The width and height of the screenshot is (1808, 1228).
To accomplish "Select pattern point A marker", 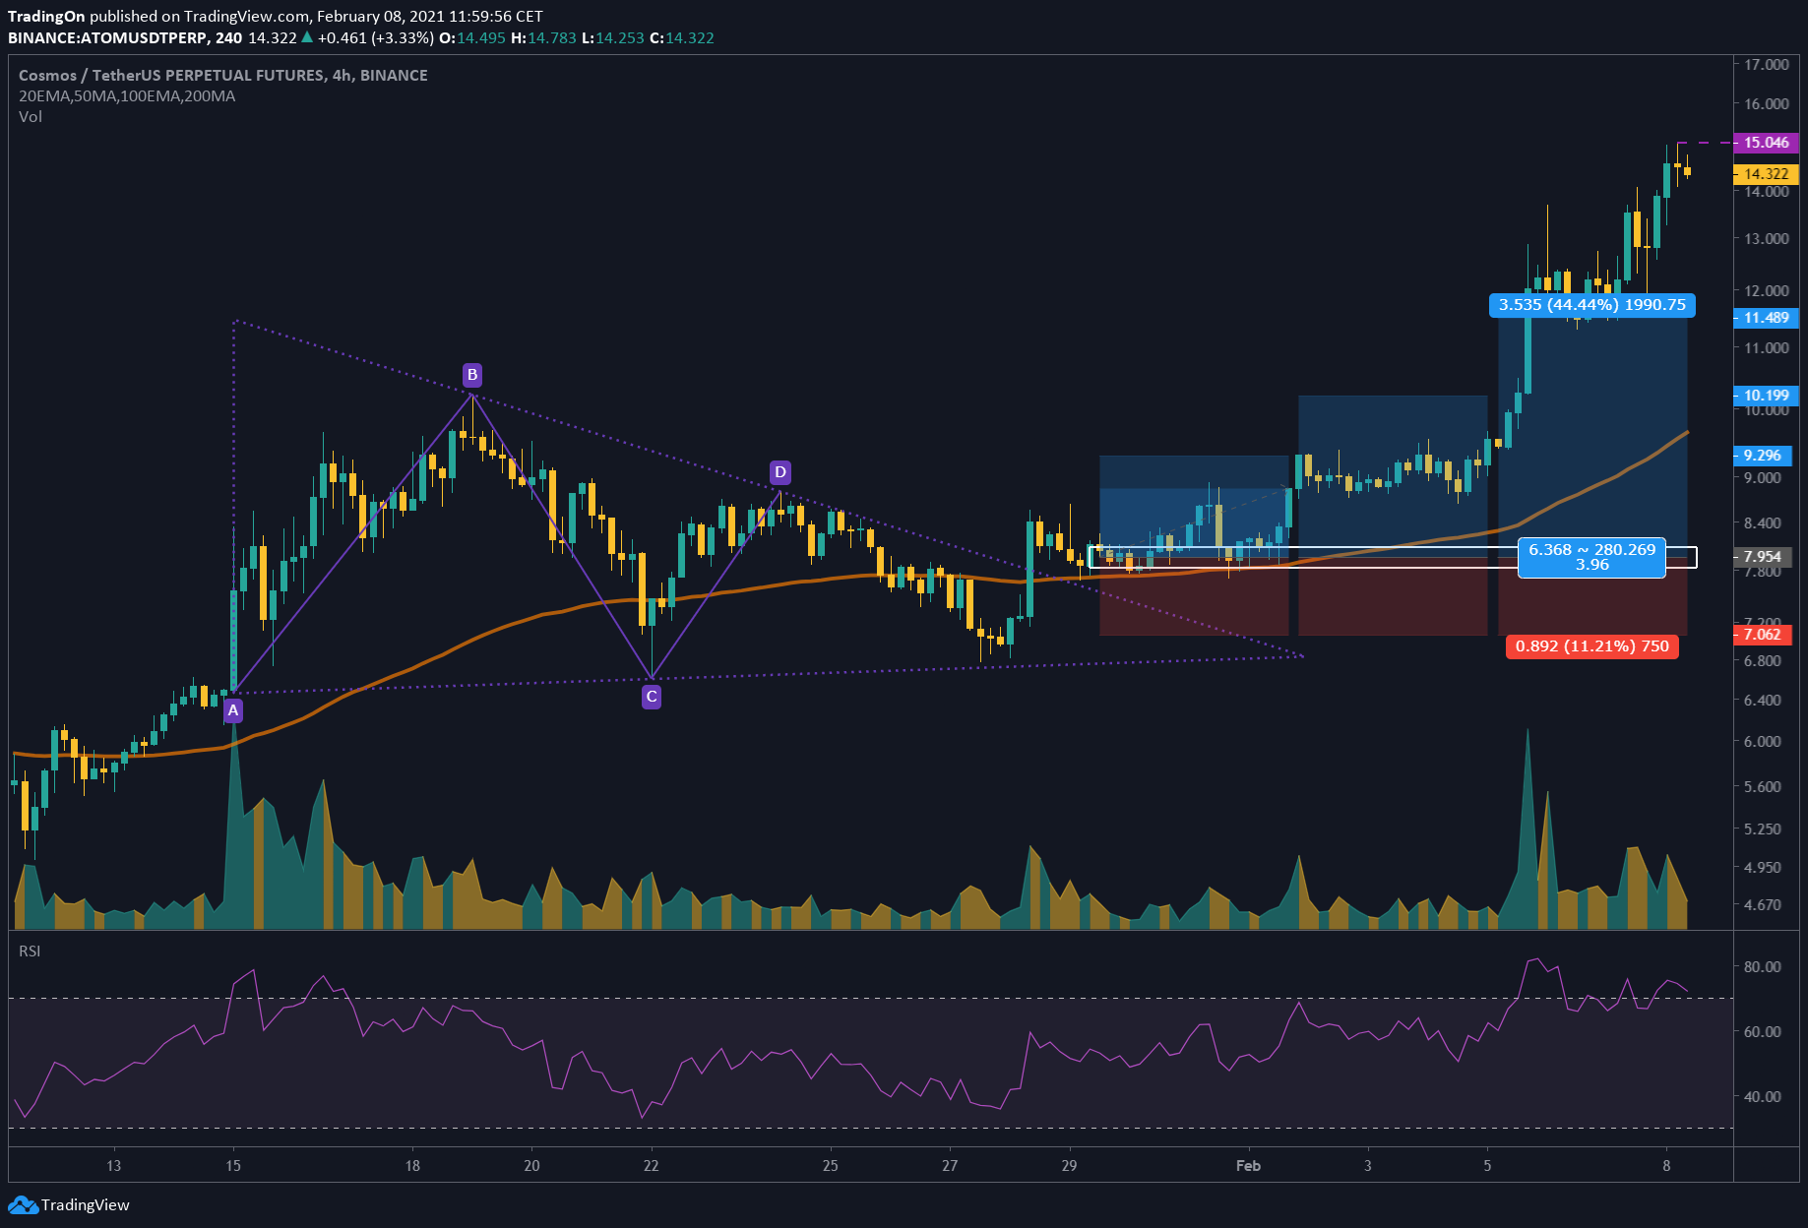I will 233,709.
